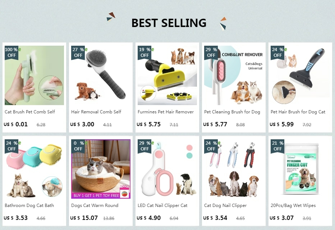This screenshot has height=230, width=335.
Task: Select the pink color dot on nail clipper
Action: [189, 148]
